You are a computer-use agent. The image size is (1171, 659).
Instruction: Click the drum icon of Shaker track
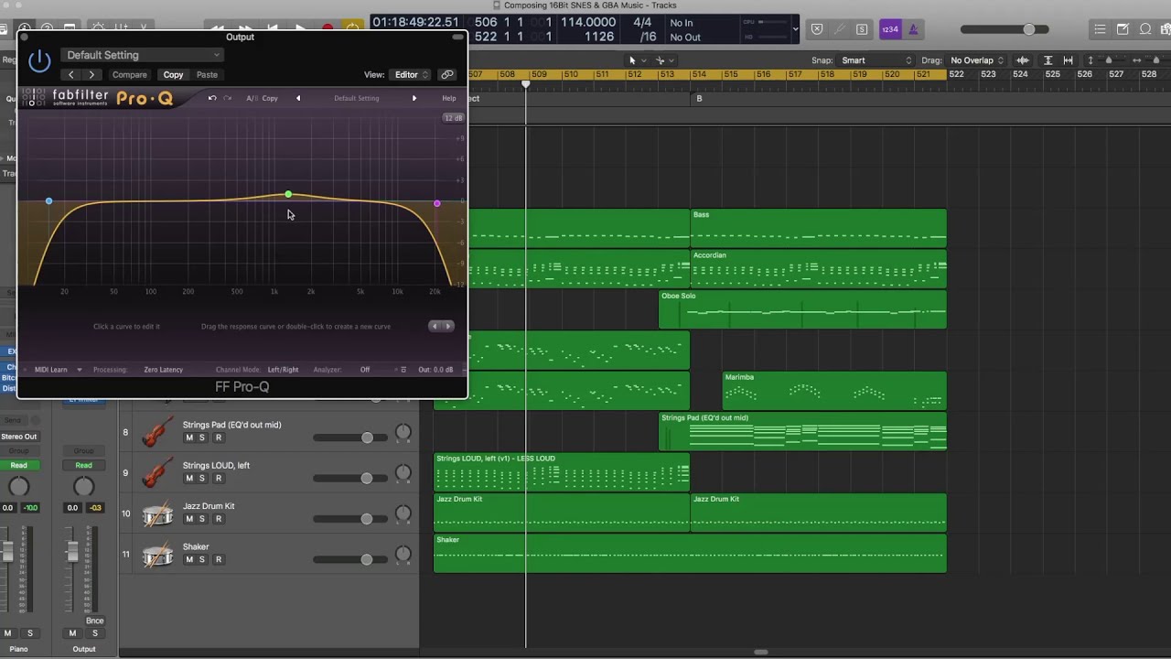pyautogui.click(x=158, y=554)
